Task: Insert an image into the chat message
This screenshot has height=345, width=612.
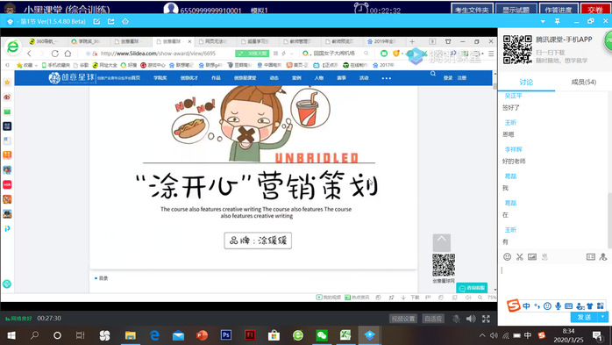Action: (x=532, y=256)
